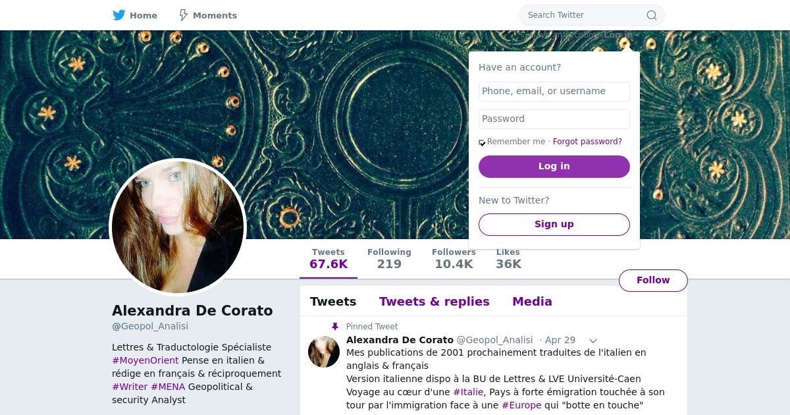Click the pinned tweet pin icon

(334, 327)
